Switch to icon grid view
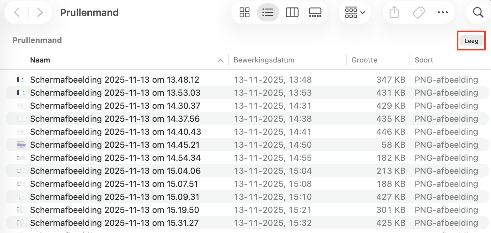Viewport: 491px width, 233px height. coord(244,12)
